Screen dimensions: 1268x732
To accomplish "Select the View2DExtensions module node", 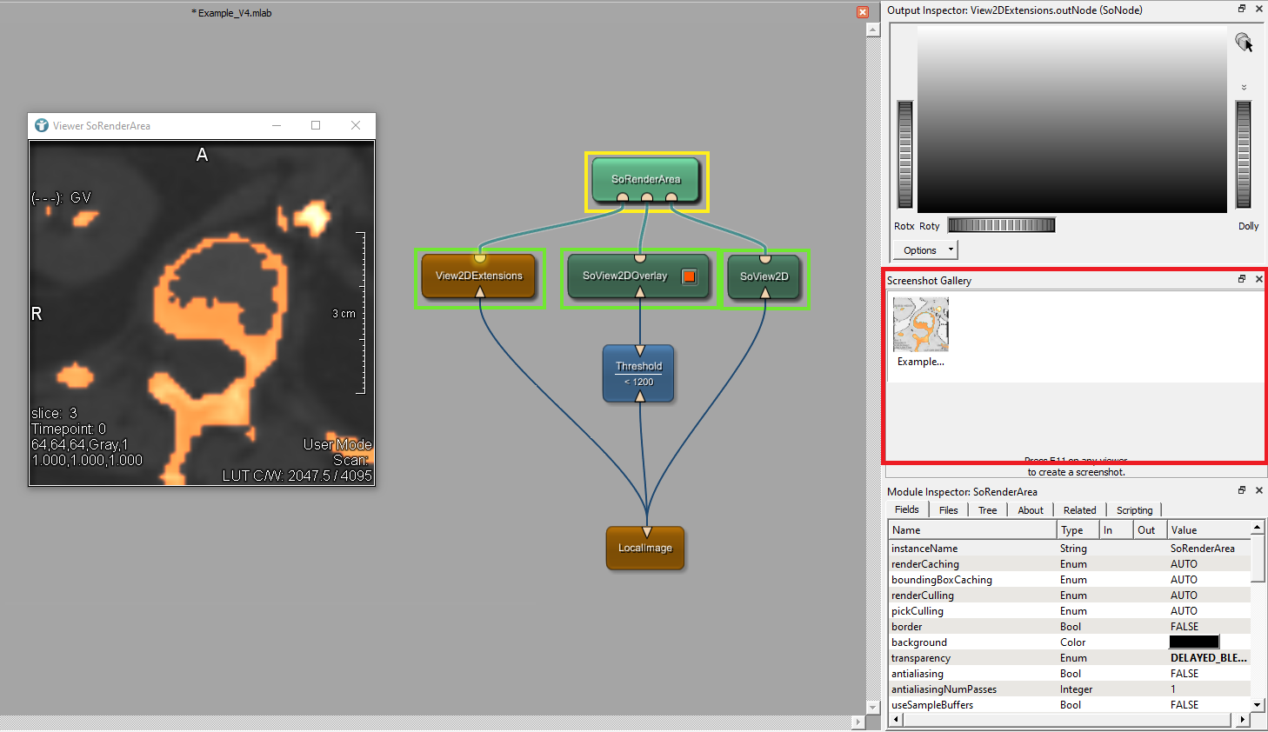I will pos(478,276).
